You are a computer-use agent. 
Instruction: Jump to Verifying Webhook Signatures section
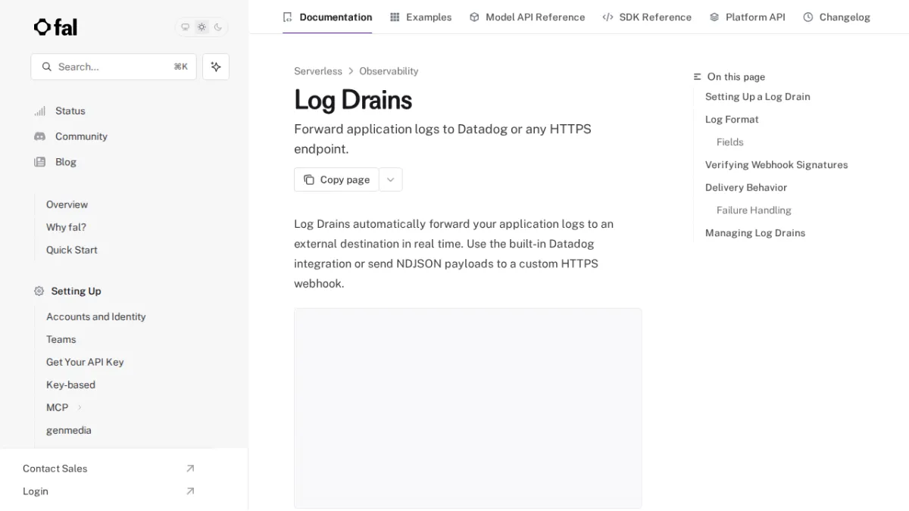pos(776,165)
